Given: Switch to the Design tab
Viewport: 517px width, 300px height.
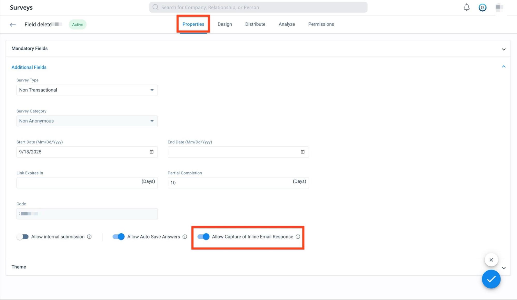Looking at the screenshot, I should [225, 24].
